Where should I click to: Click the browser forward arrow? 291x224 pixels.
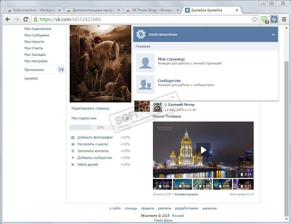[x=17, y=19]
